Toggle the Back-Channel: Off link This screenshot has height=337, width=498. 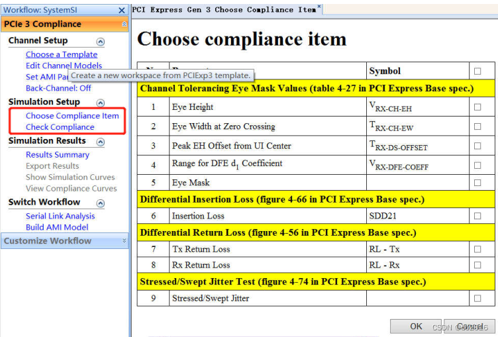(58, 88)
